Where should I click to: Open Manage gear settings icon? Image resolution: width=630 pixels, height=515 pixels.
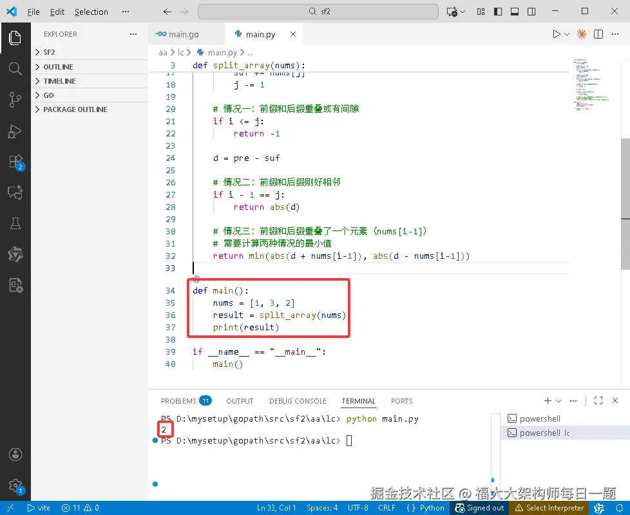coord(15,485)
